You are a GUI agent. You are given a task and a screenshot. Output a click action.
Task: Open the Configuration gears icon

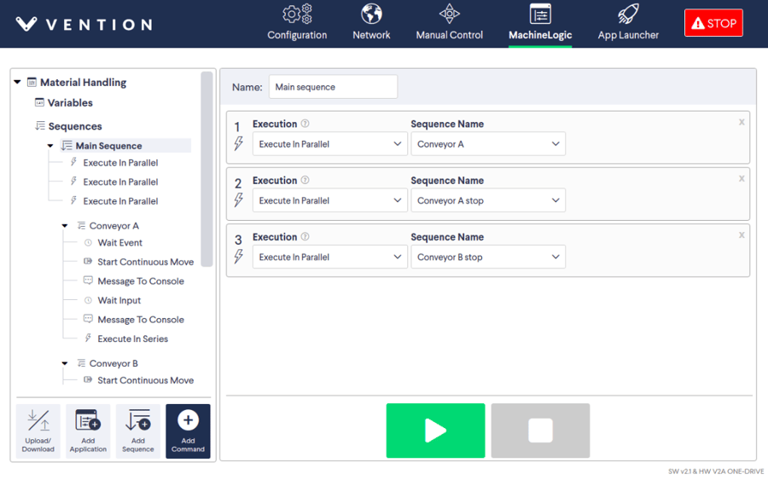tap(297, 14)
